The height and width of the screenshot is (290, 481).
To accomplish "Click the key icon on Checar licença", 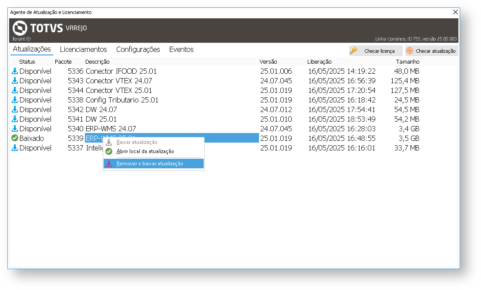I will coord(354,51).
